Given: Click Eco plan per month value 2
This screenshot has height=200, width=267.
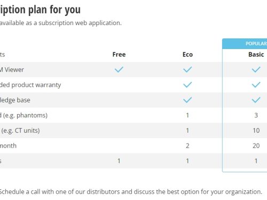Looking at the screenshot, I should pyautogui.click(x=187, y=146).
